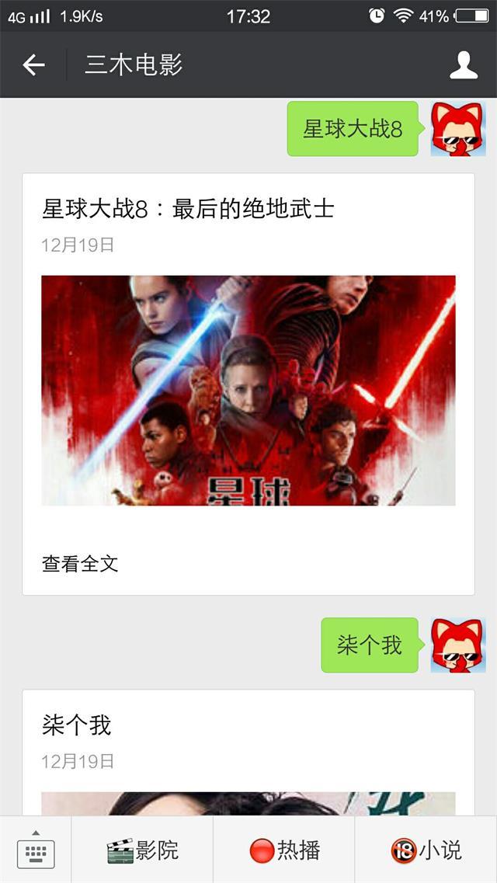The image size is (497, 883).
Task: Open the 柒个我 article title
Action: pyautogui.click(x=77, y=725)
